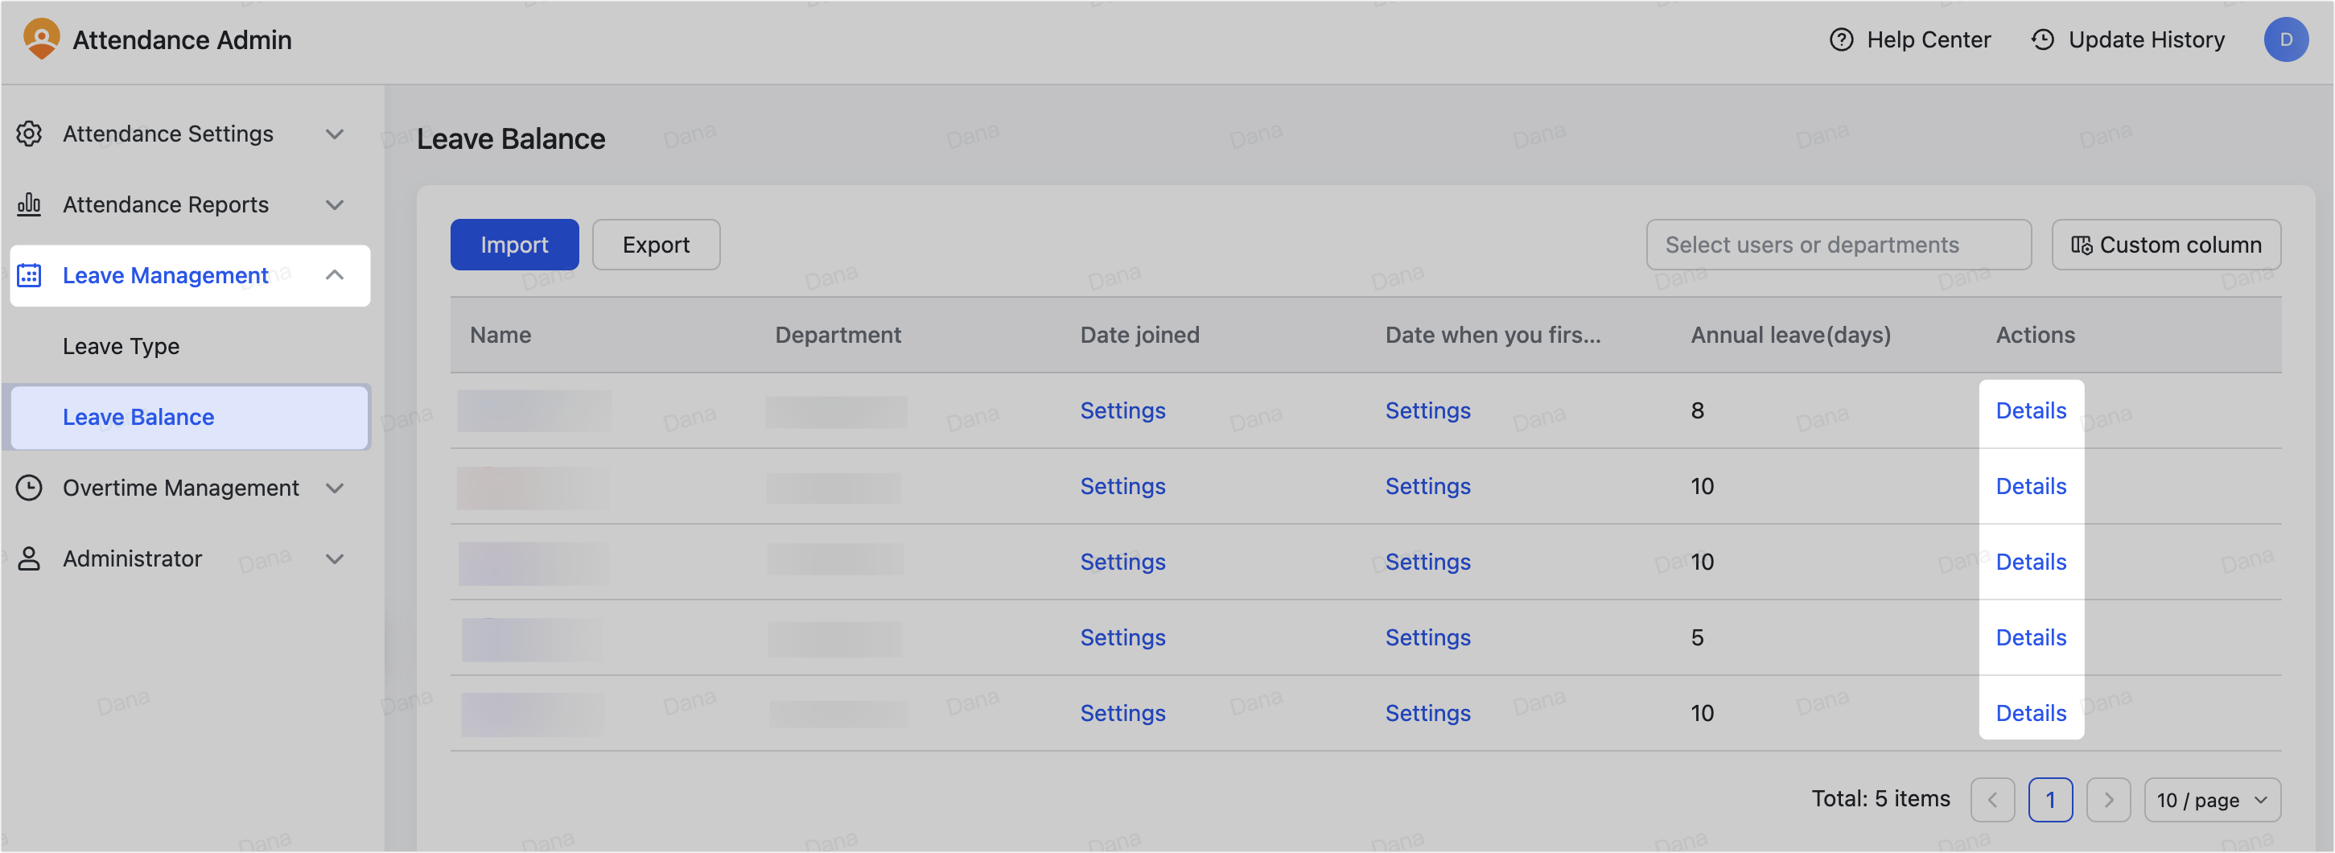
Task: Open the Custom column settings
Action: 2165,245
